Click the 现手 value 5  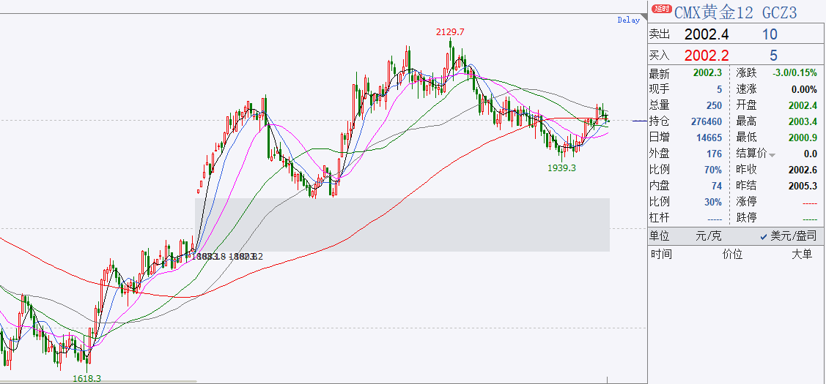point(719,90)
